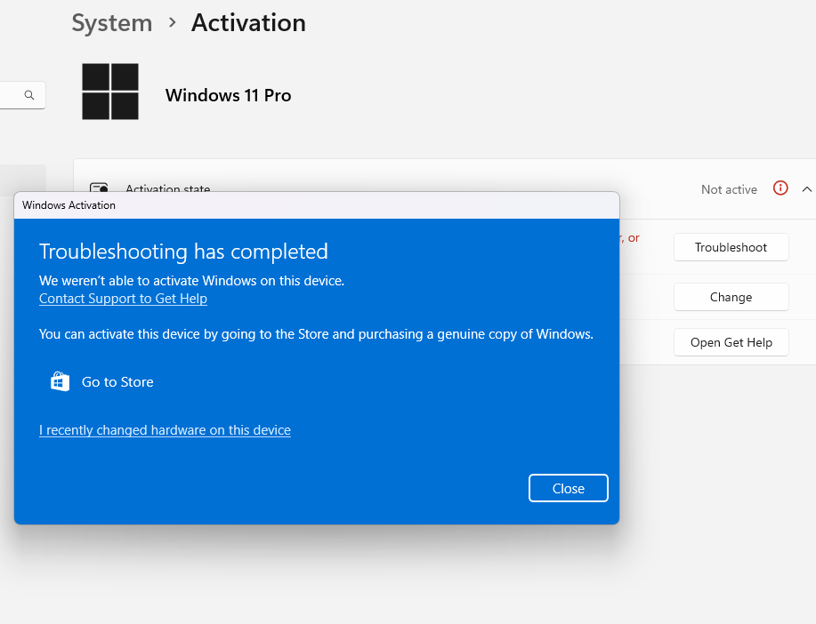Image resolution: width=816 pixels, height=624 pixels.
Task: Click the Activation breadcrumb heading
Action: click(249, 23)
